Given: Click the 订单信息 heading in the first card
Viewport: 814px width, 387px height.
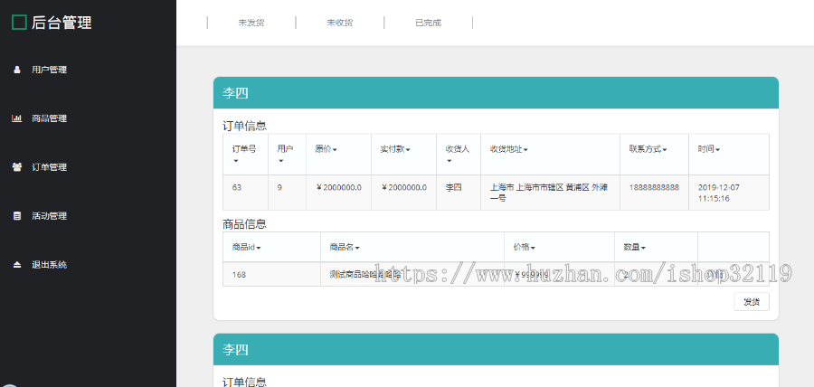Looking at the screenshot, I should [x=244, y=126].
